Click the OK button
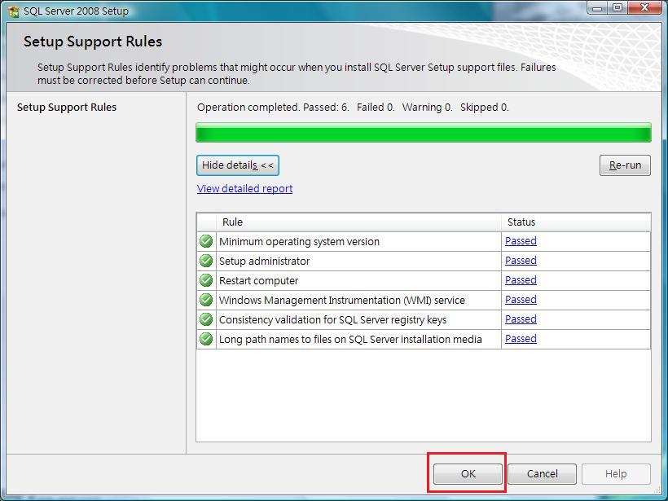 tap(468, 474)
